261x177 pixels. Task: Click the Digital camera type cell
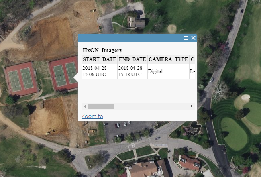(155, 71)
